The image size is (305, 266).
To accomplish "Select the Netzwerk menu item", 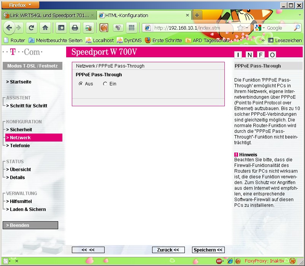I will click(33, 138).
